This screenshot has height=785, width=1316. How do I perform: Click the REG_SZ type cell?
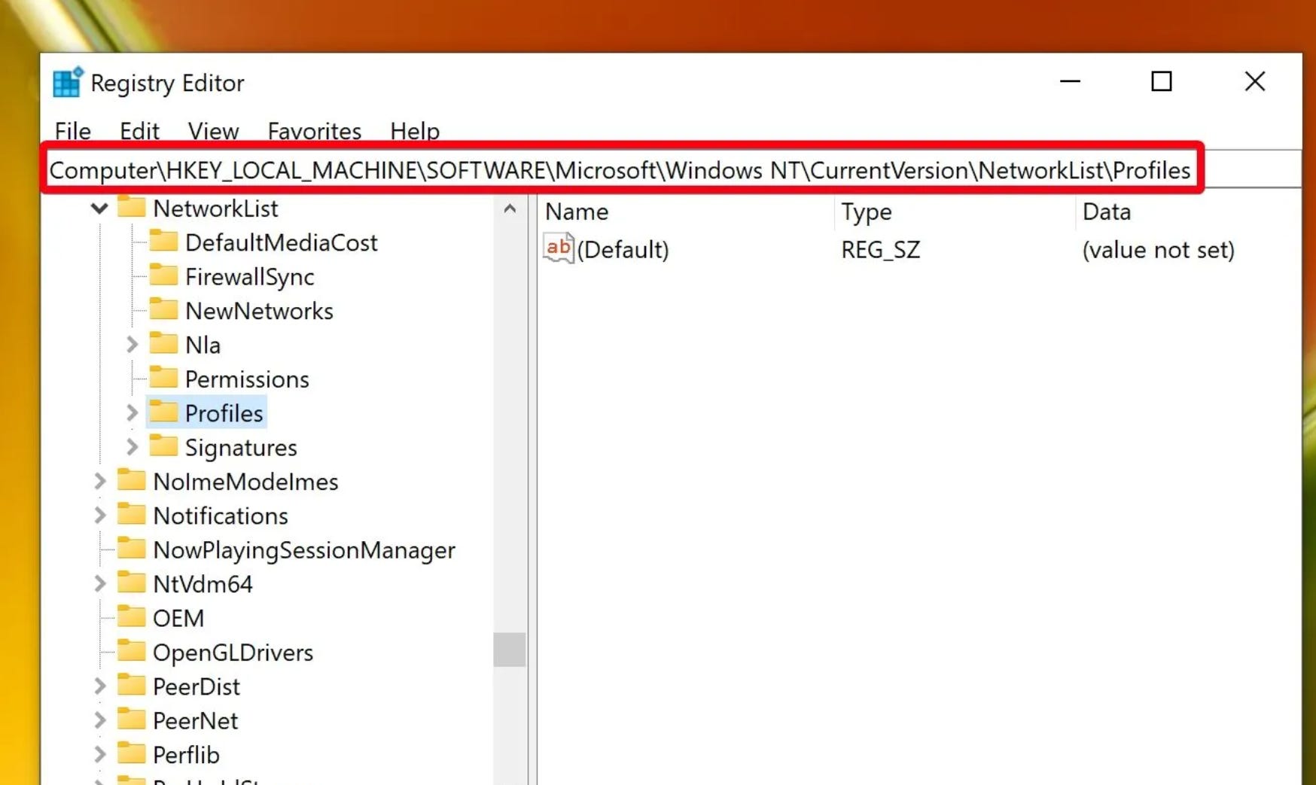(x=880, y=250)
